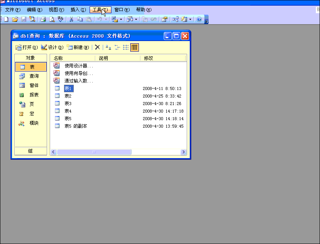Open the 帮助(H) menu

tap(144, 10)
